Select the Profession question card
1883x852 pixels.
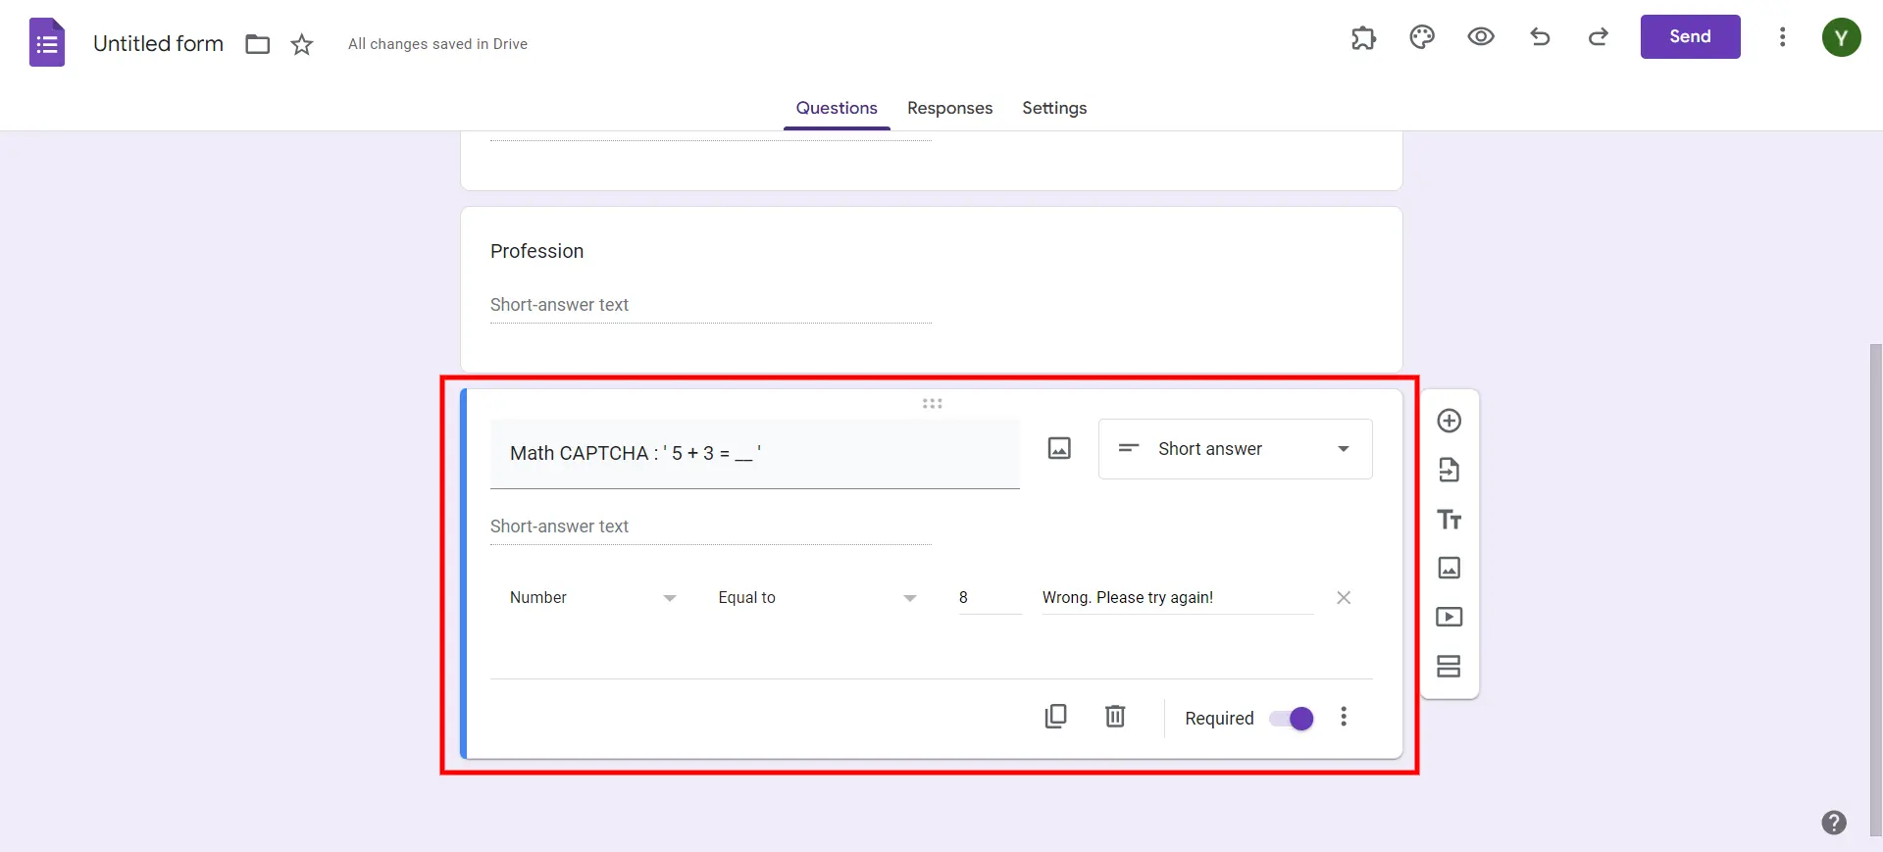(x=931, y=288)
